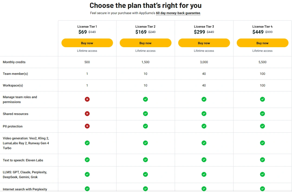Screen dimensions: 292x192
Task: Click Tier 4 Text to speech checkmark
Action: [262, 160]
